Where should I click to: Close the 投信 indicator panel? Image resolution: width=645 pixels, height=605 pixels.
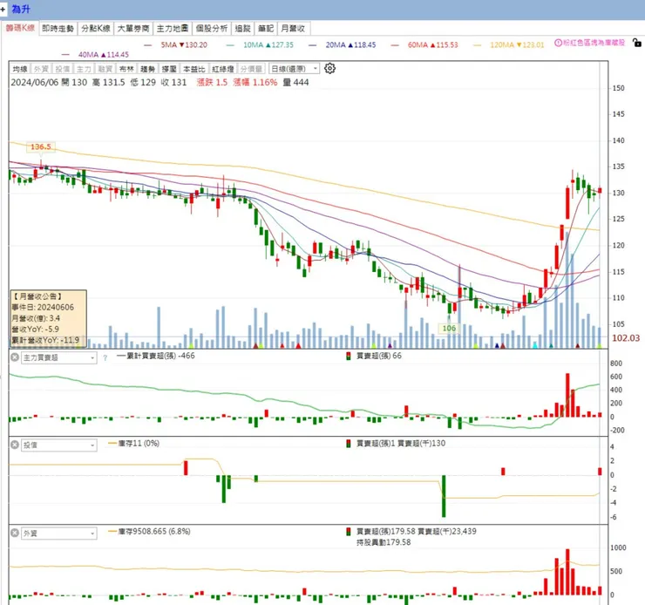15,445
